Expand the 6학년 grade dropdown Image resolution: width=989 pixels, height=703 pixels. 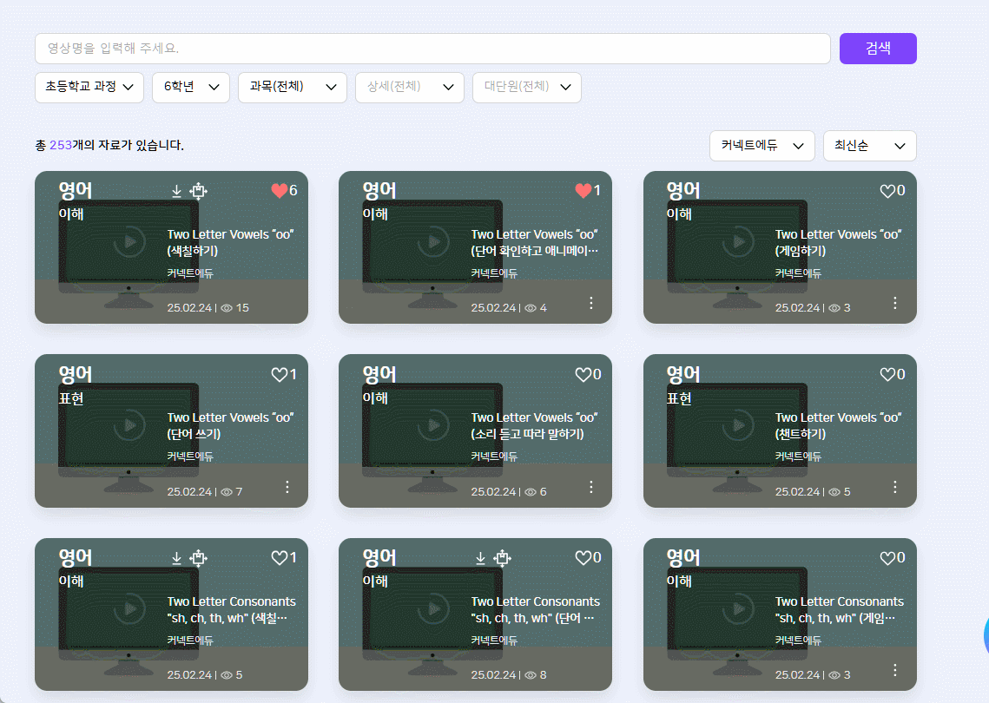[x=191, y=88]
